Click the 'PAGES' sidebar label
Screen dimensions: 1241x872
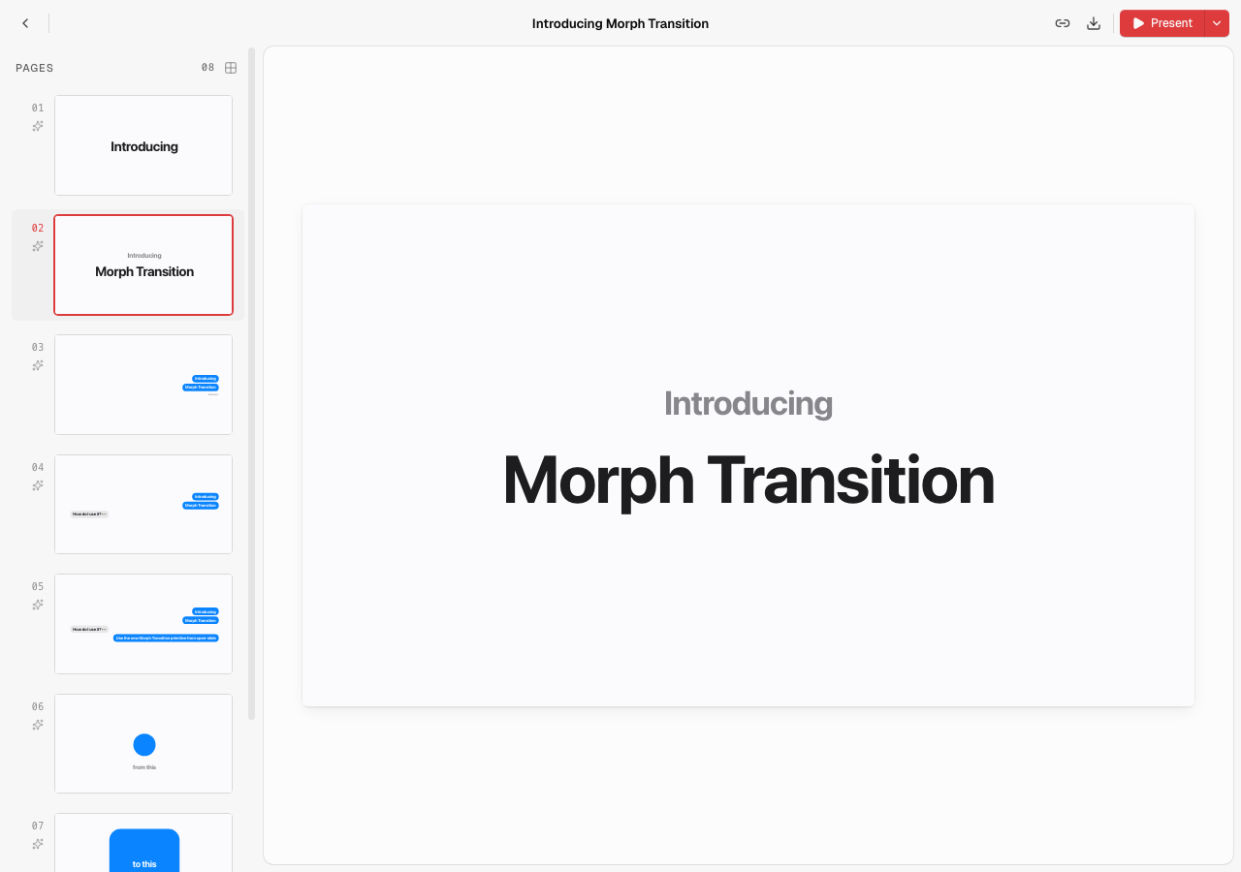tap(35, 68)
